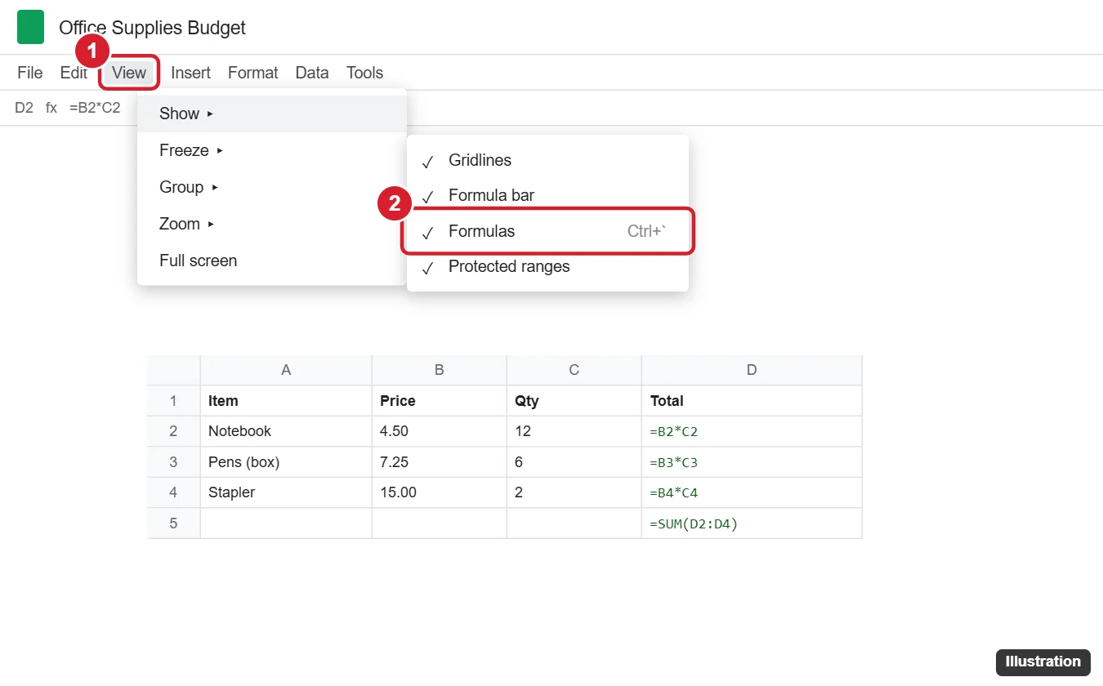Click the Total header cell

coord(752,401)
